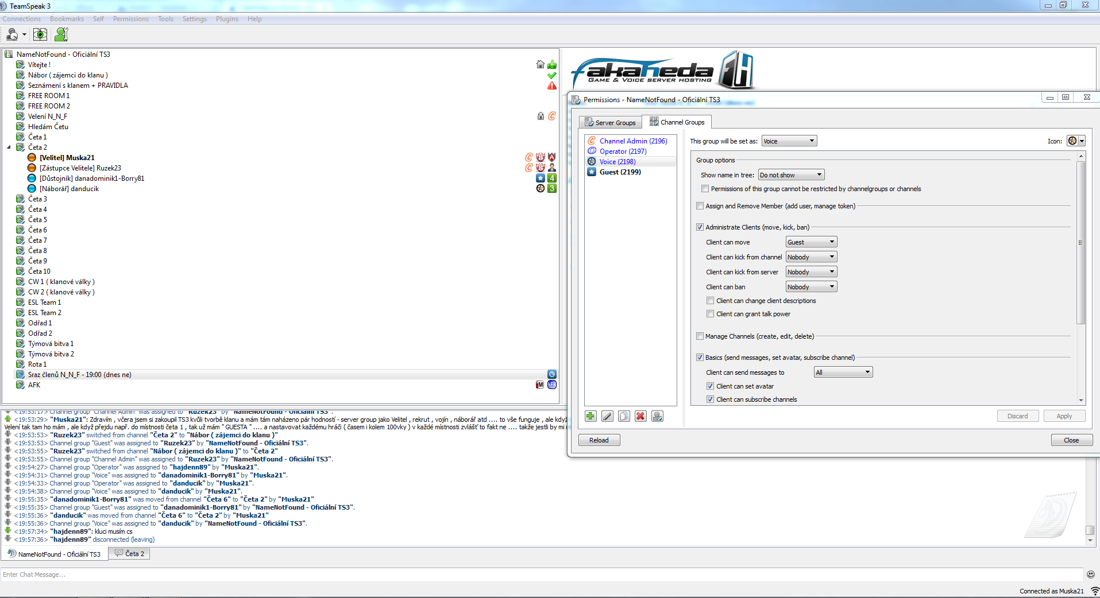
Task: Click the add channel group plus icon
Action: tap(590, 416)
